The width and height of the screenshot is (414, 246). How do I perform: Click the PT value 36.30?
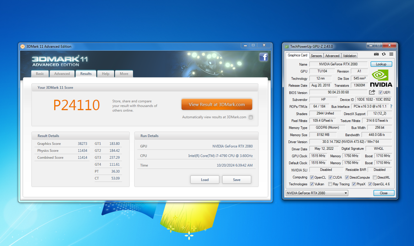[x=115, y=171]
